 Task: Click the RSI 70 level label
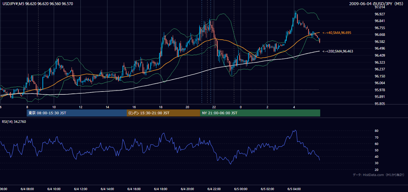377,137
